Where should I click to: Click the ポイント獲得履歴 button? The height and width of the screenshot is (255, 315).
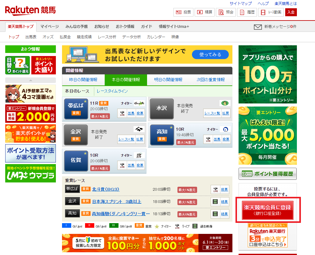pos(268,174)
